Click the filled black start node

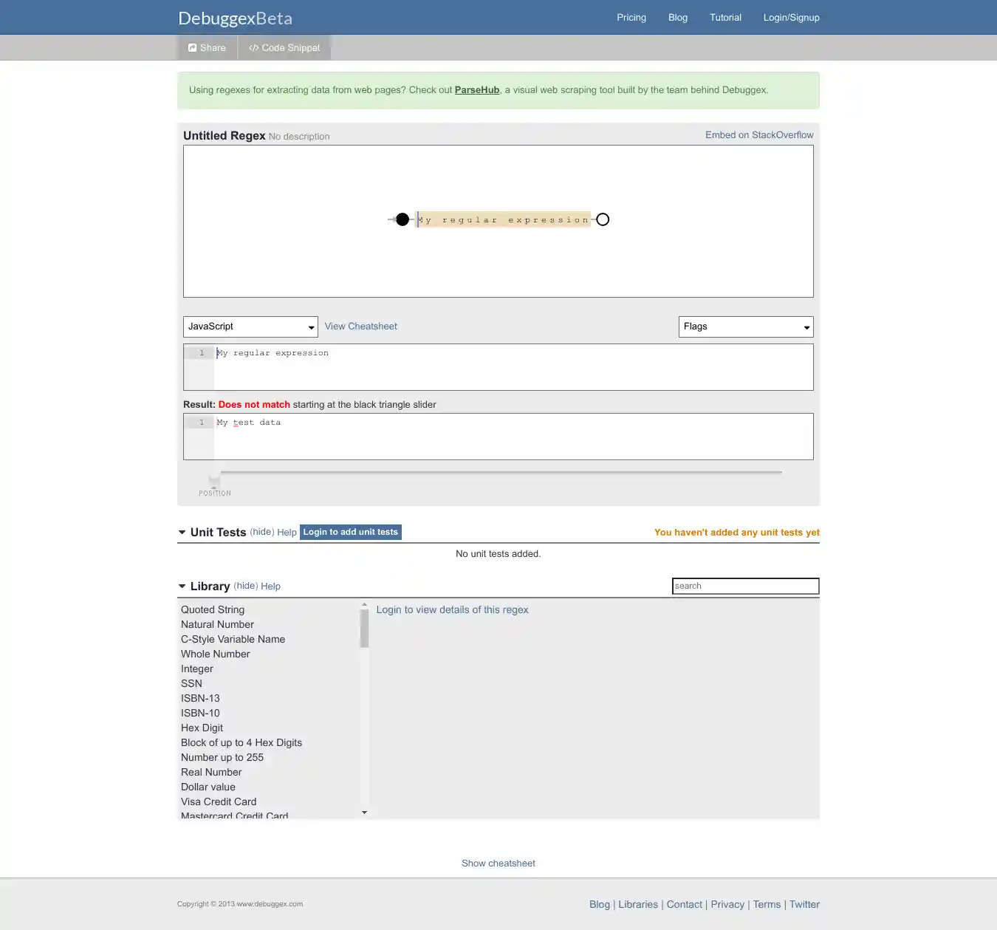(402, 219)
